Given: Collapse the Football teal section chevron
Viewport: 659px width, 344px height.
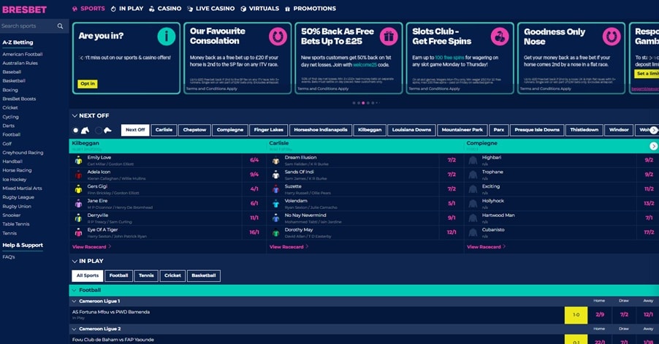Looking at the screenshot, I should tap(74, 290).
